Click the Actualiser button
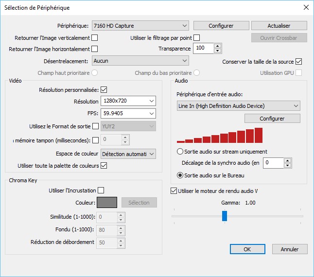The image size is (314, 277). tap(279, 25)
